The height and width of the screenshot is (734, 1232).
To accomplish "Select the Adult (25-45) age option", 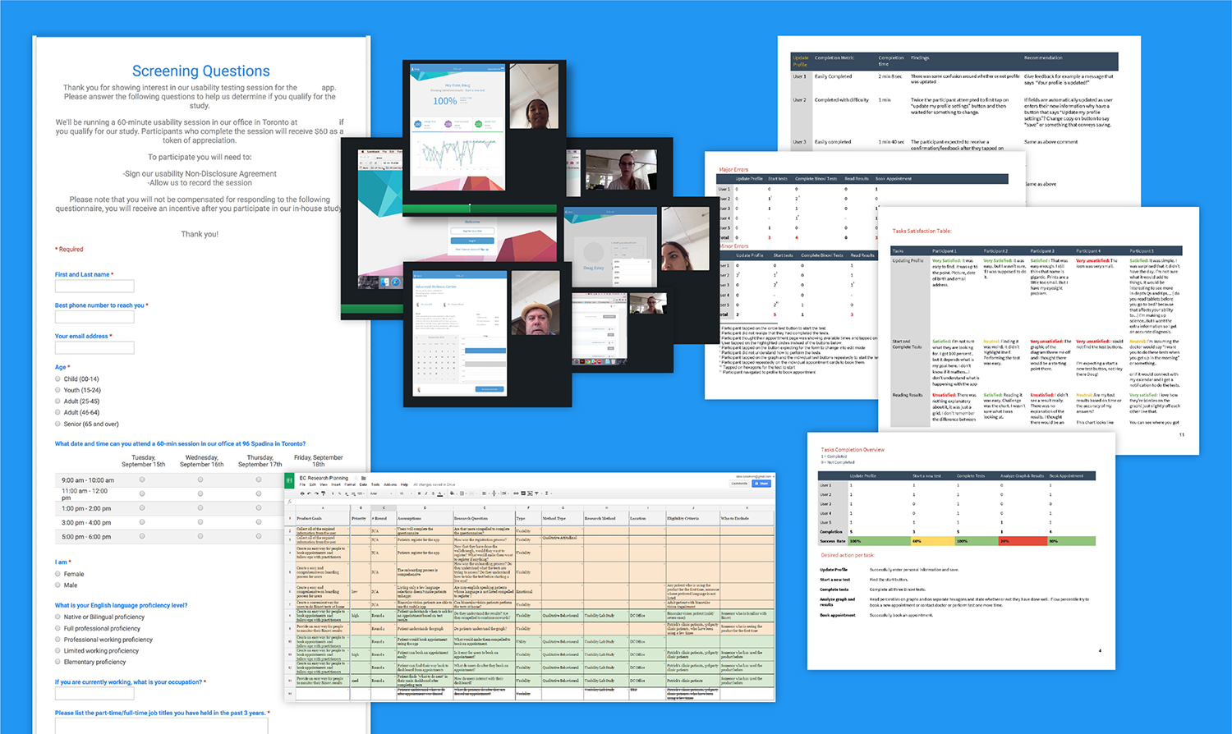I will pos(58,401).
